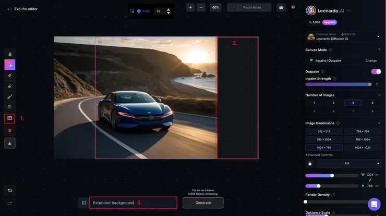Zoom in with the plus button

[190, 7]
